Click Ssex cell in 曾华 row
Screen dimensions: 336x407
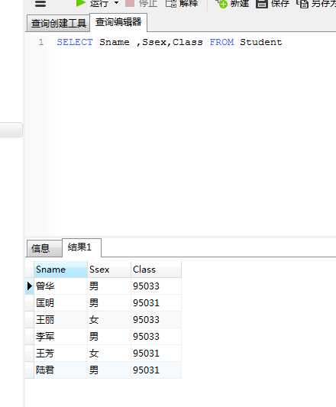[x=109, y=286]
